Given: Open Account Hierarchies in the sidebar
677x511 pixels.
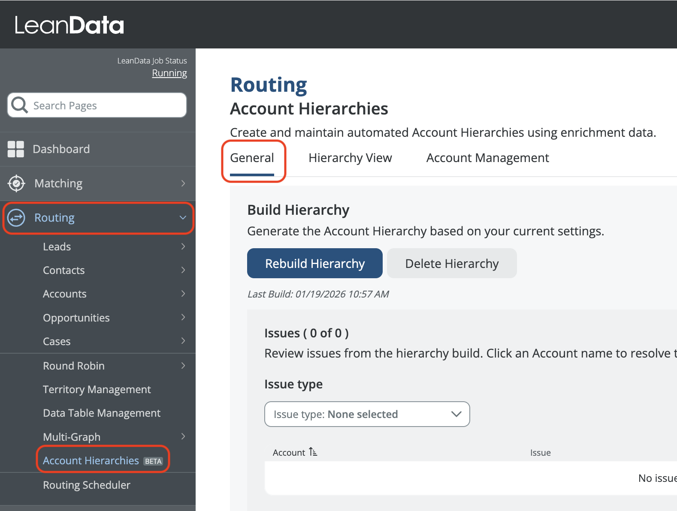Looking at the screenshot, I should [91, 460].
